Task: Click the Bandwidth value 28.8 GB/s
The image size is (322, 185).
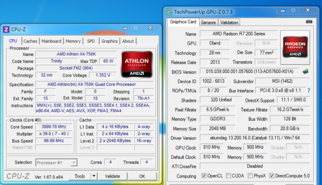Action: tap(290, 129)
